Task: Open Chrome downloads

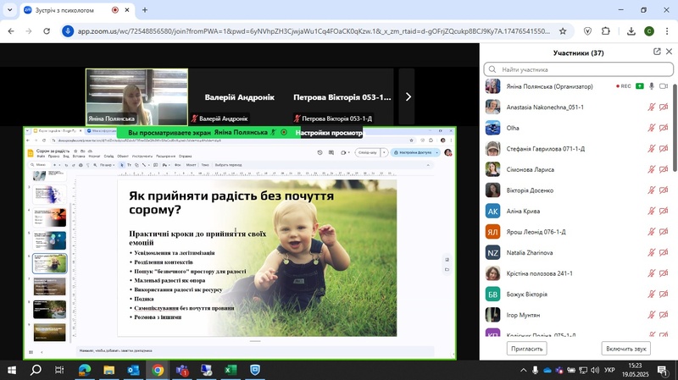Action: pyautogui.click(x=631, y=31)
